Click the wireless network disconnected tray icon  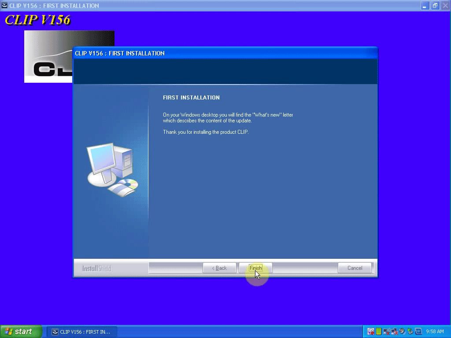point(387,332)
